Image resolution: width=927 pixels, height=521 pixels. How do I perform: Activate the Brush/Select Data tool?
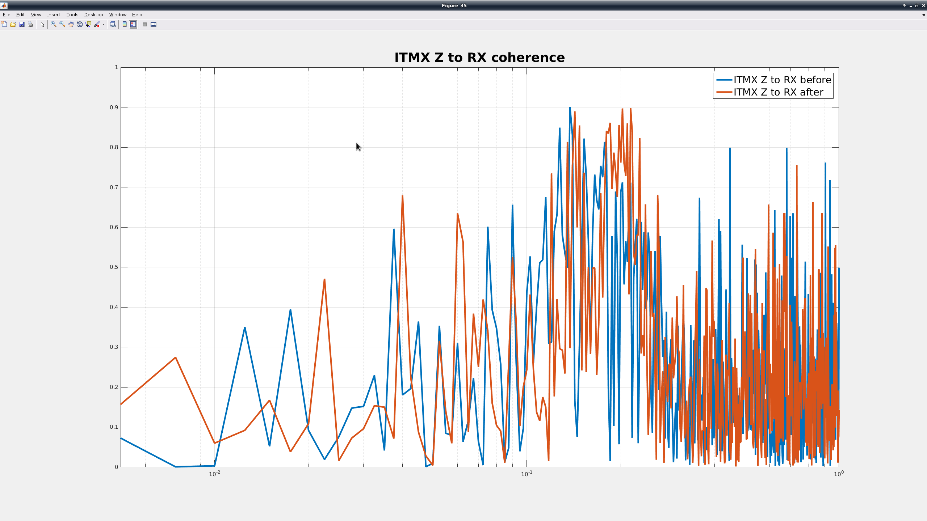click(97, 24)
